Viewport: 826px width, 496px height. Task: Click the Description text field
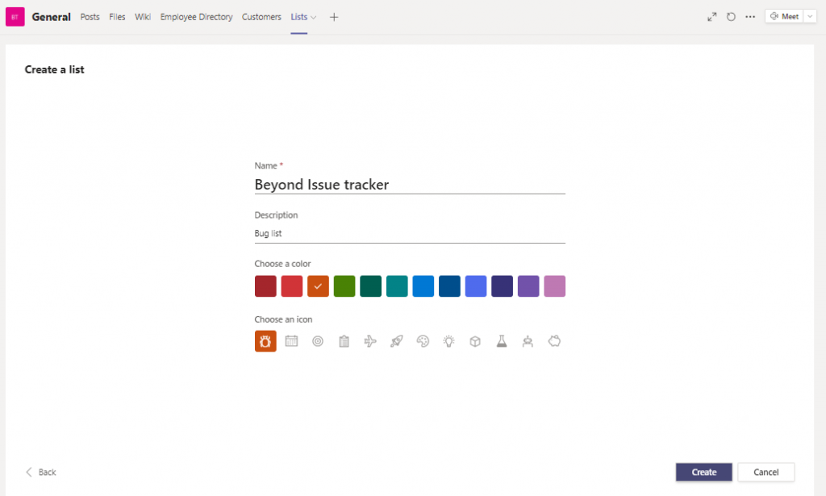409,234
